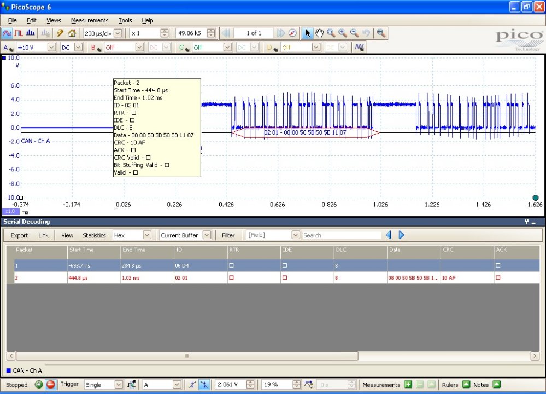546x394 pixels.
Task: Toggle RTR checkbox in packet 1 row
Action: [232, 265]
